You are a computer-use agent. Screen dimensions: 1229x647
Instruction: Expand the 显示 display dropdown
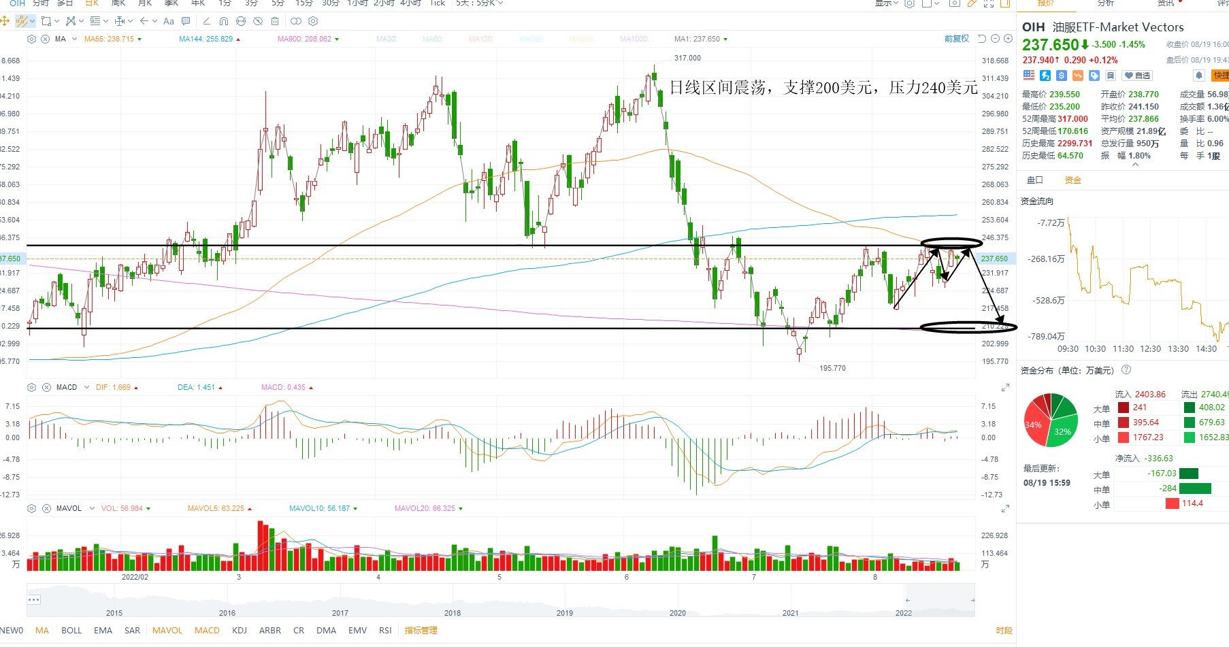coord(886,3)
